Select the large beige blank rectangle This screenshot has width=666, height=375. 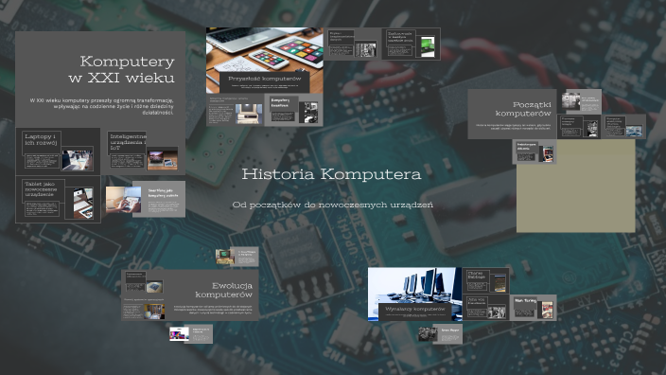pyautogui.click(x=575, y=186)
